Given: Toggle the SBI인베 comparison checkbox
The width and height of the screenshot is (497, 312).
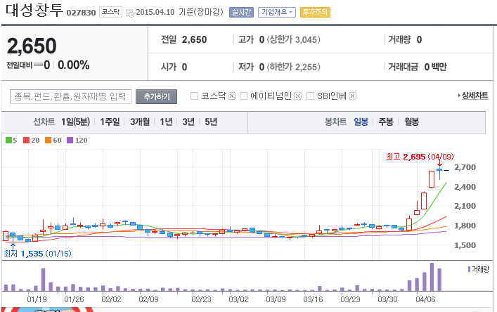Looking at the screenshot, I should point(310,96).
